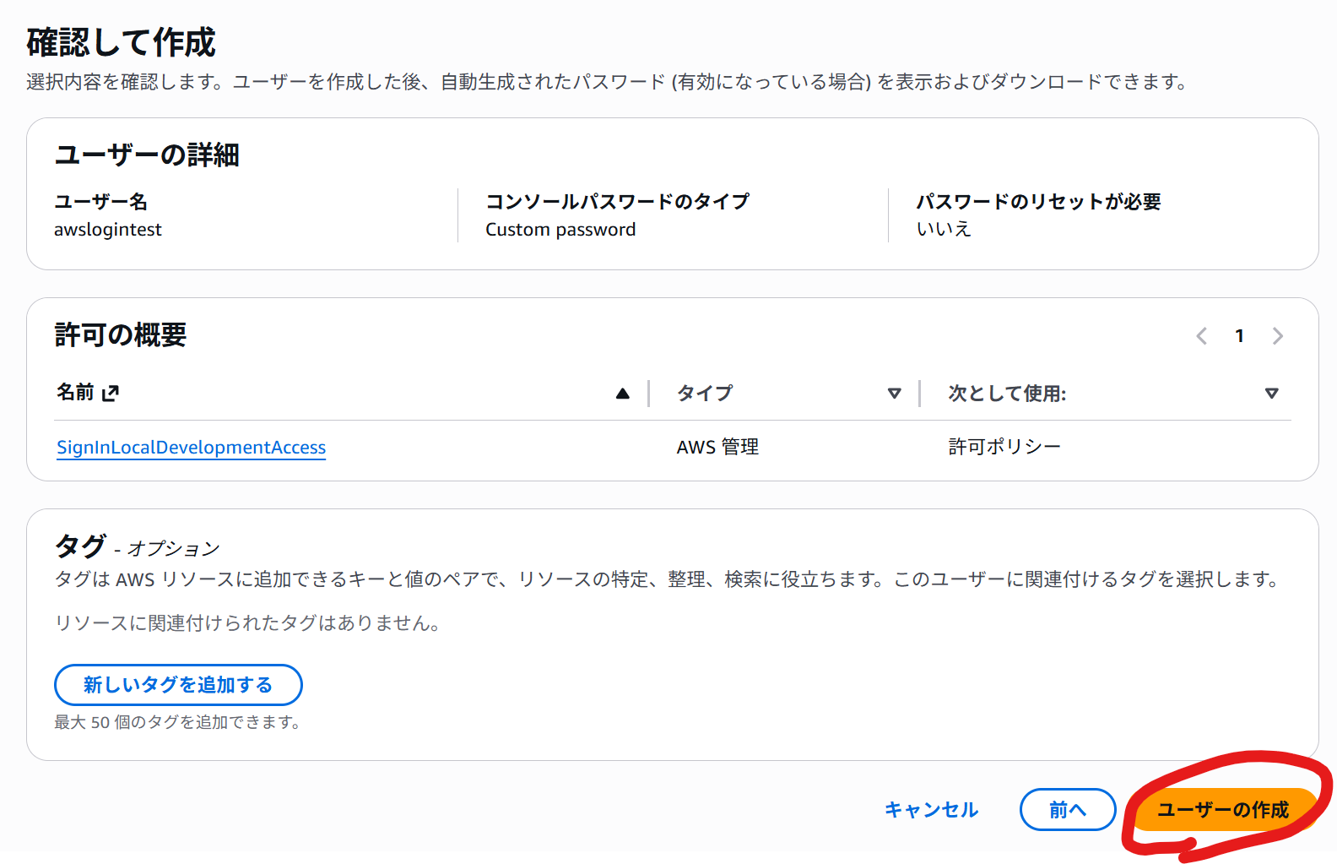Image resolution: width=1337 pixels, height=864 pixels.
Task: Click リソースに関連付けられたタグはありません message
Action: click(247, 623)
